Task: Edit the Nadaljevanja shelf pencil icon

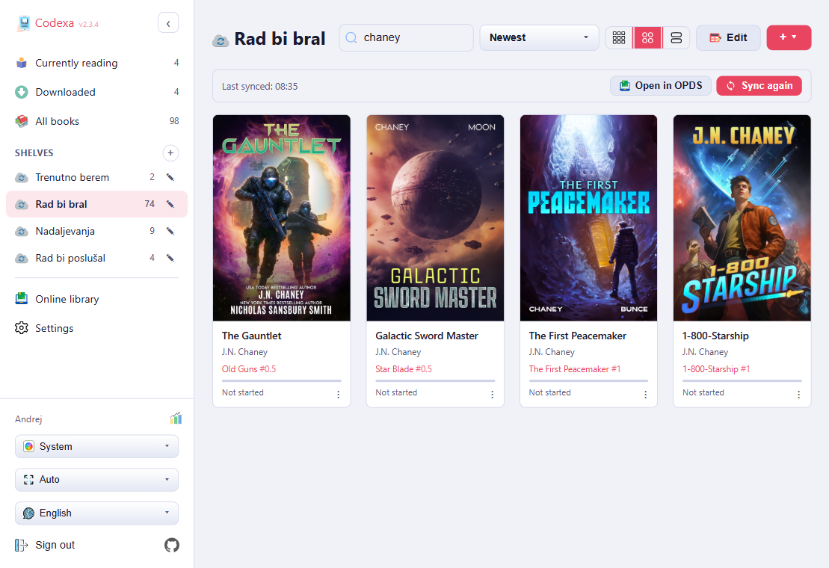Action: [170, 231]
